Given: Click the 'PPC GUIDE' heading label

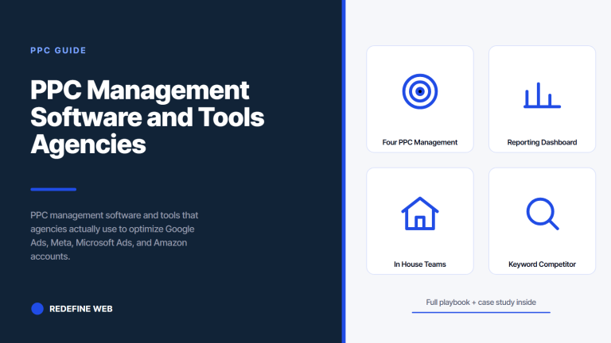Looking at the screenshot, I should click(x=58, y=51).
